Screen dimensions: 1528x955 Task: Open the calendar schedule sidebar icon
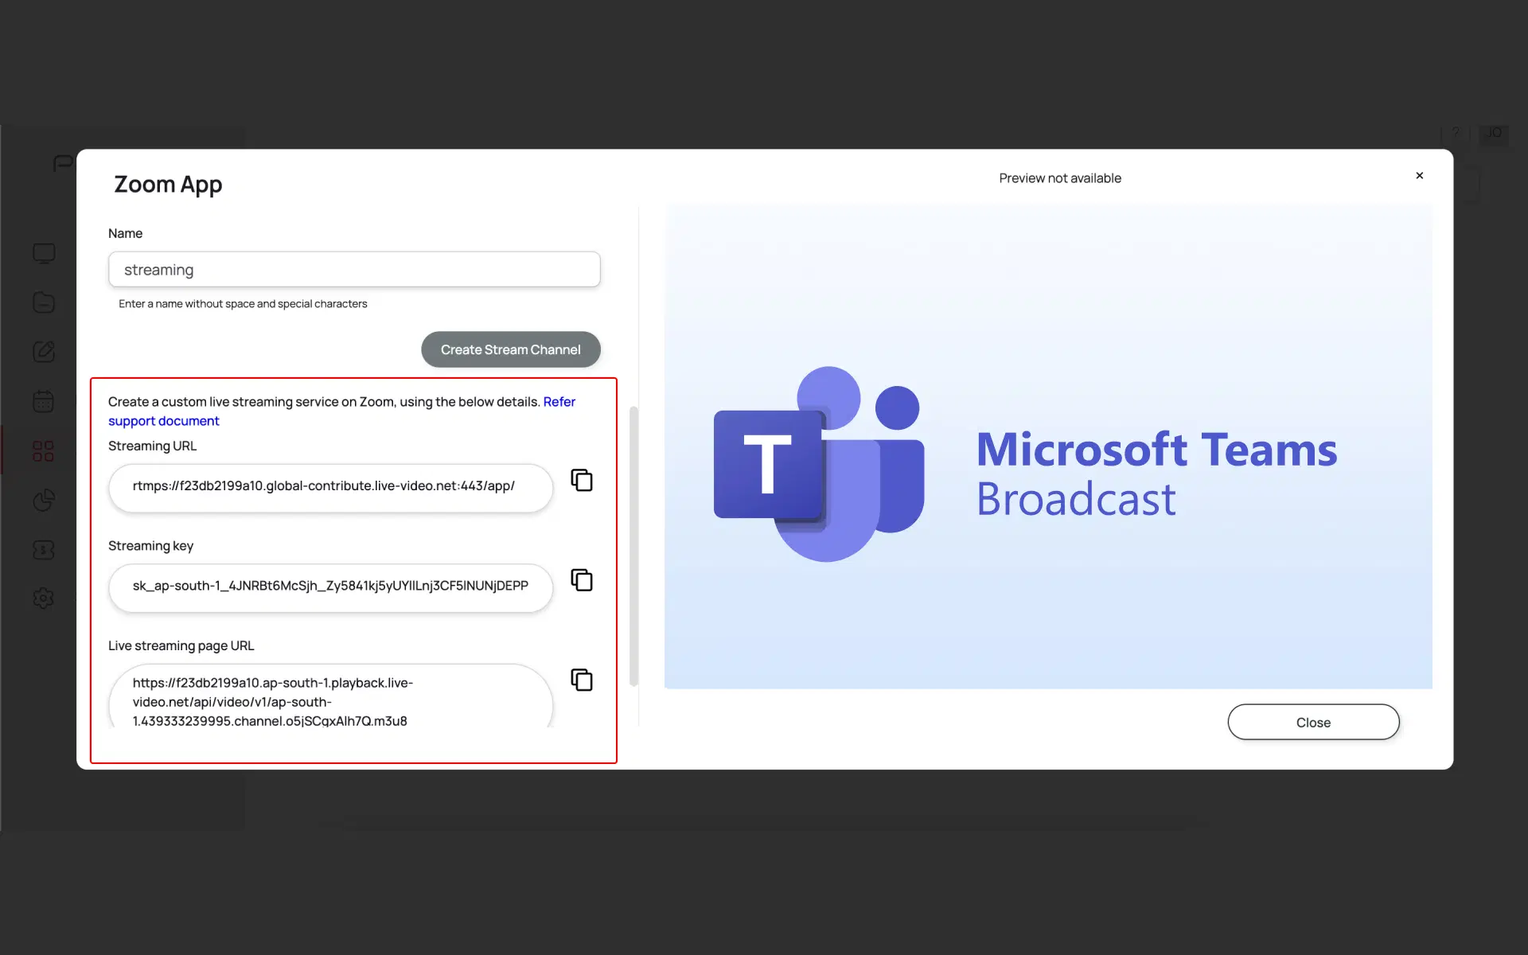click(x=44, y=401)
